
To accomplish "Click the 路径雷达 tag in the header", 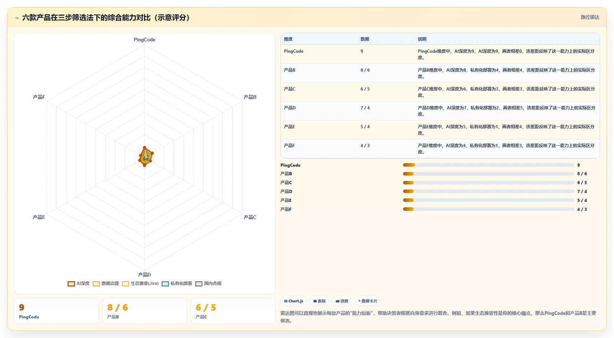I will point(590,17).
